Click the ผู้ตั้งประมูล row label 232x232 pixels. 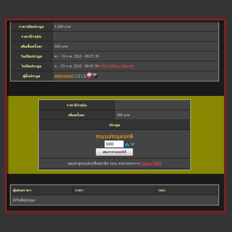click(31, 76)
